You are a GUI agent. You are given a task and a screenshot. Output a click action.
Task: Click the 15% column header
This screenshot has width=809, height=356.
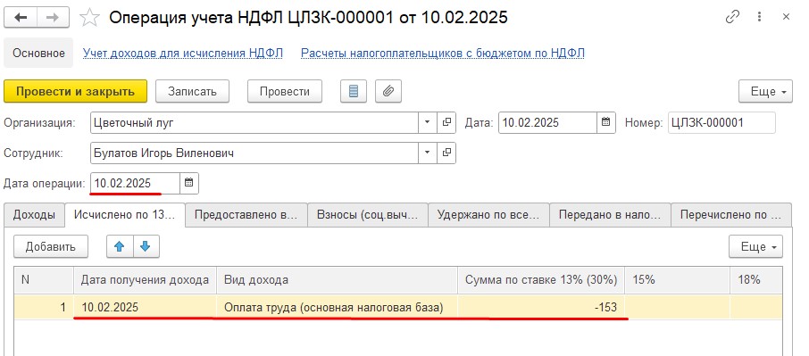coord(678,280)
